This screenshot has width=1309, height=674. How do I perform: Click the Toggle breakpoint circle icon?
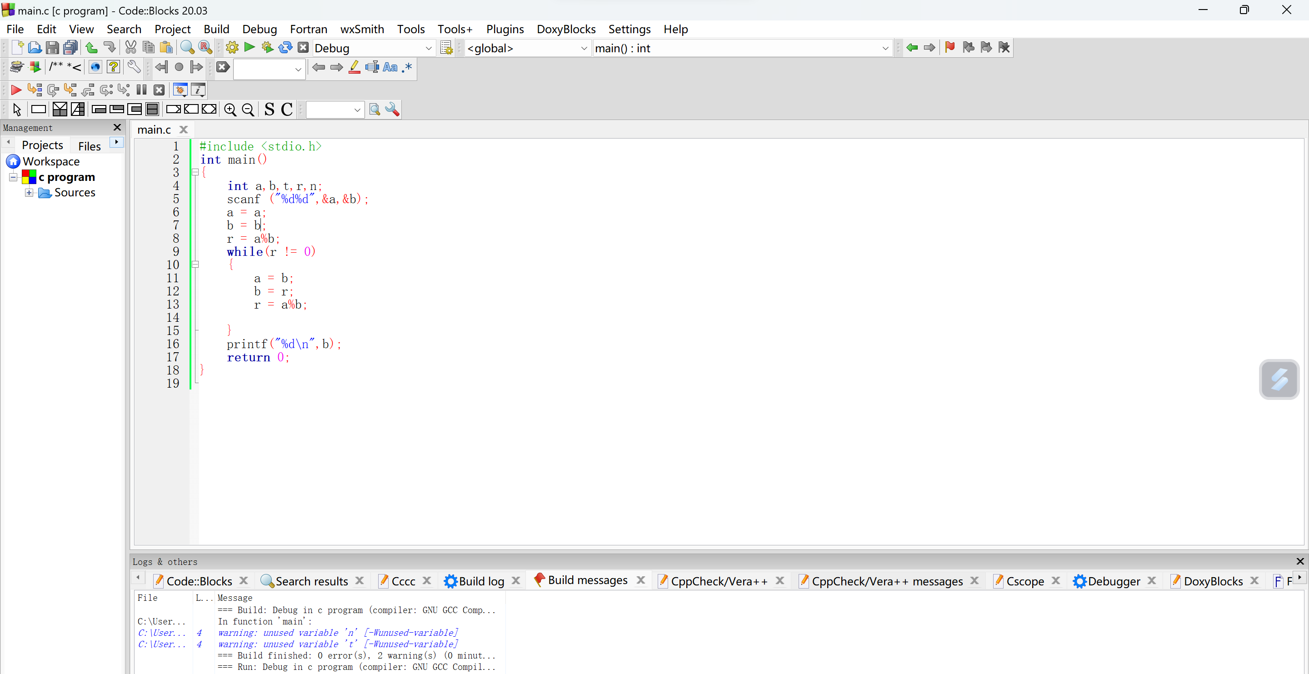click(179, 67)
